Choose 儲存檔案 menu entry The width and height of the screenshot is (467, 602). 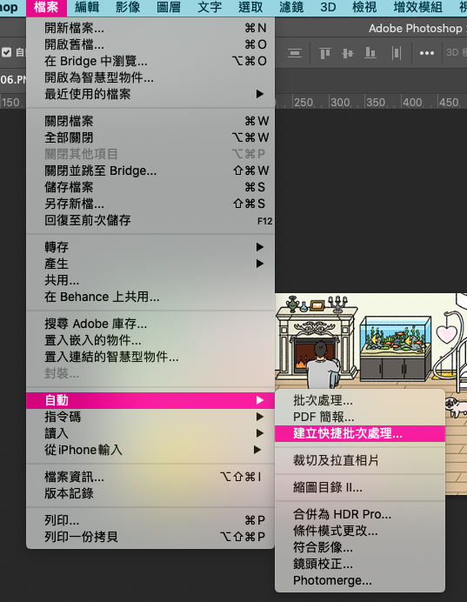pos(150,187)
